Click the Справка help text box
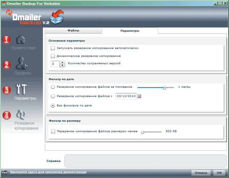Screen dimensions: 229x178 tap(145, 161)
